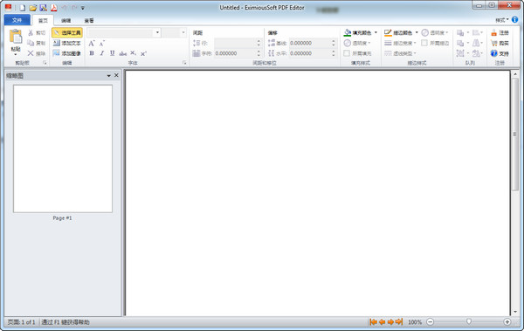Click the New document icon in quick access toolbar
524x331 pixels.
pos(22,7)
